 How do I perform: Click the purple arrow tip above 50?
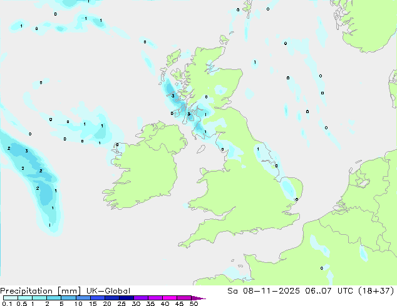[198, 298]
